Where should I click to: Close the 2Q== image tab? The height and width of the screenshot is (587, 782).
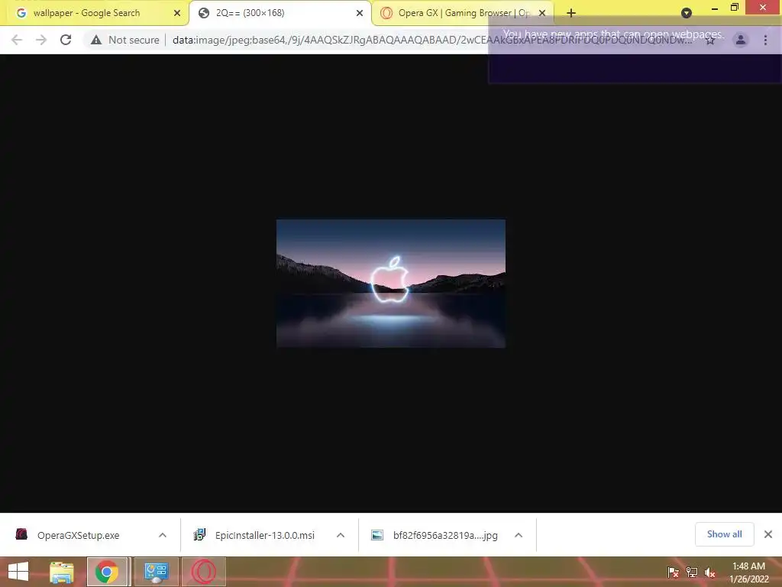click(x=360, y=13)
